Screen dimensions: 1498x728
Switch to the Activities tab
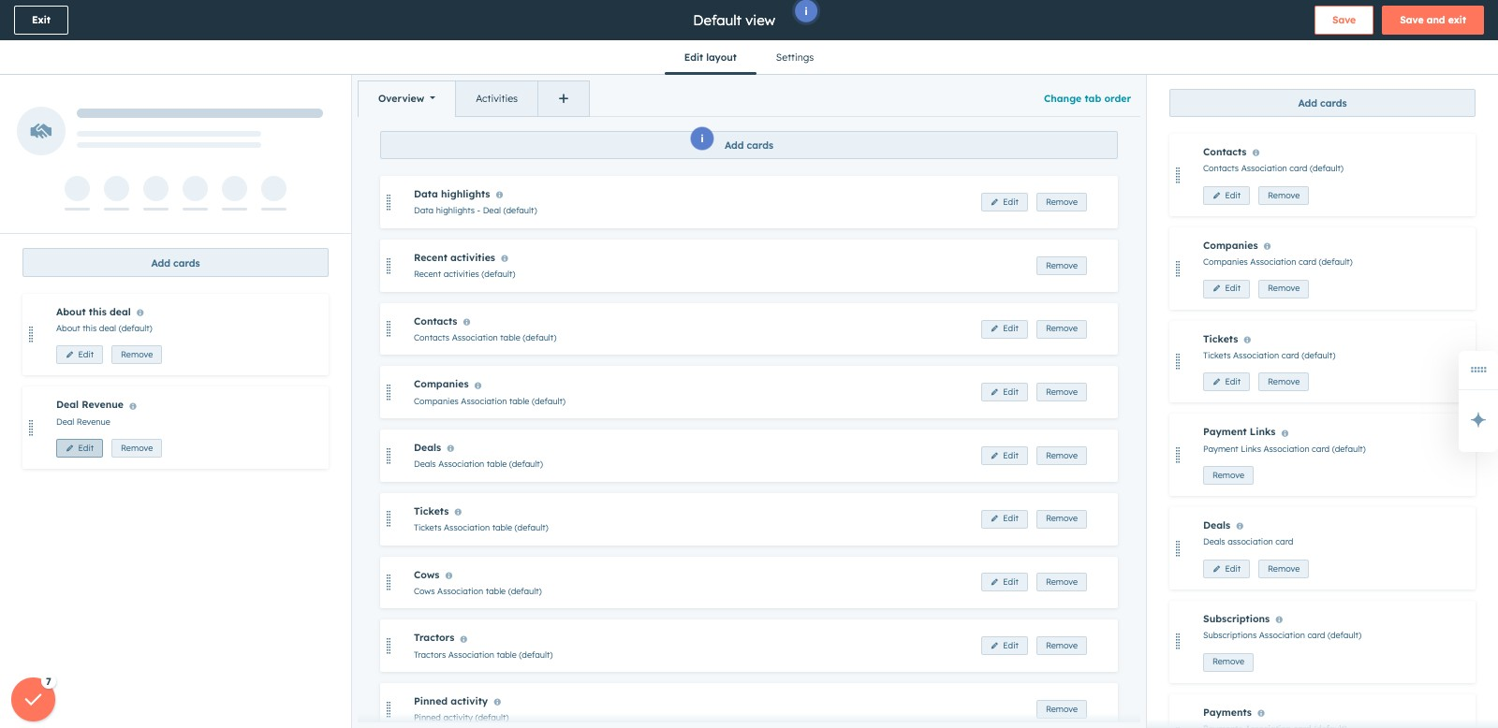click(x=496, y=98)
